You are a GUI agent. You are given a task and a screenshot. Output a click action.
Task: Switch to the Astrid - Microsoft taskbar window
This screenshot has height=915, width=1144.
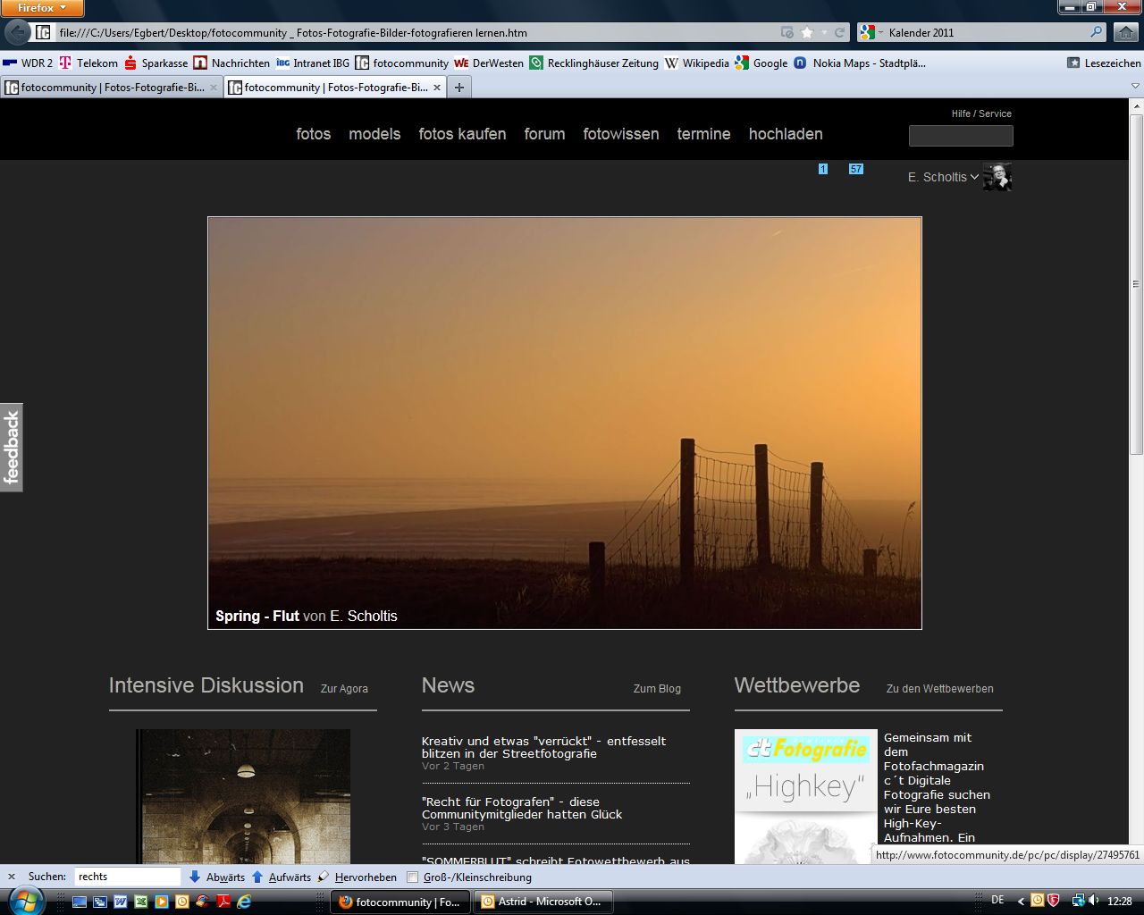pos(543,902)
